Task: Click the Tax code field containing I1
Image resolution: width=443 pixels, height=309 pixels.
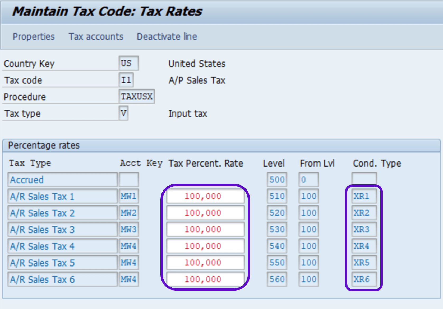Action: 126,80
